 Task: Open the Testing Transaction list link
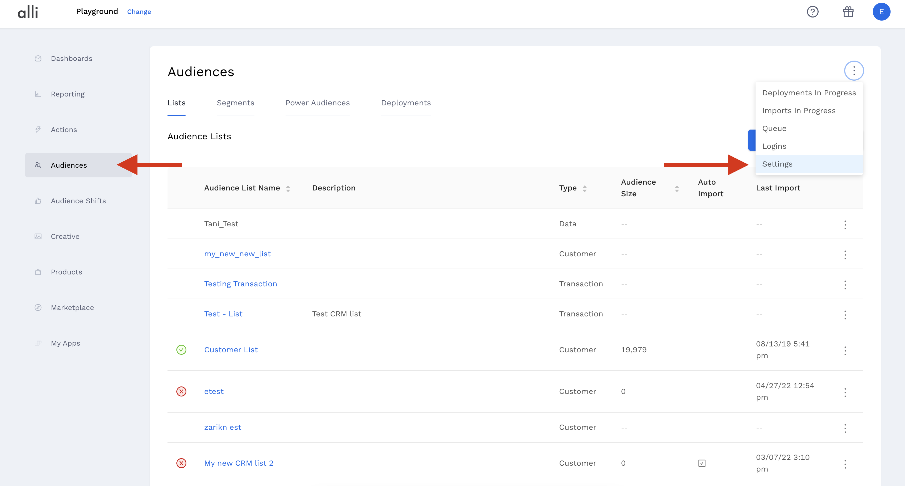(x=240, y=284)
